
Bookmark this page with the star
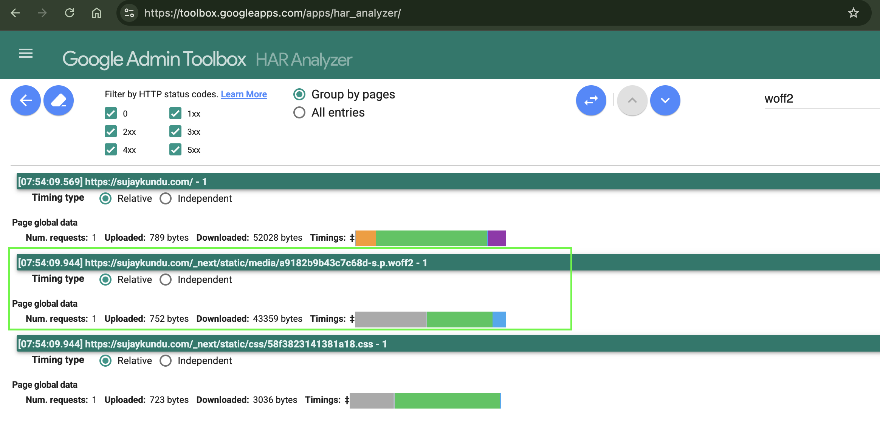(854, 13)
